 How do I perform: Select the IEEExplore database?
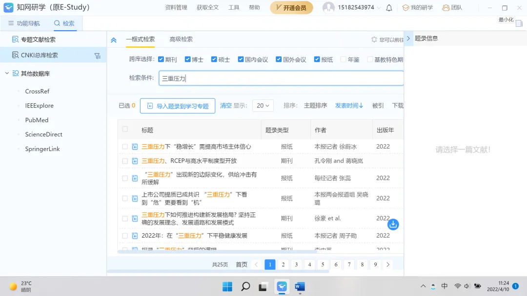(40, 106)
